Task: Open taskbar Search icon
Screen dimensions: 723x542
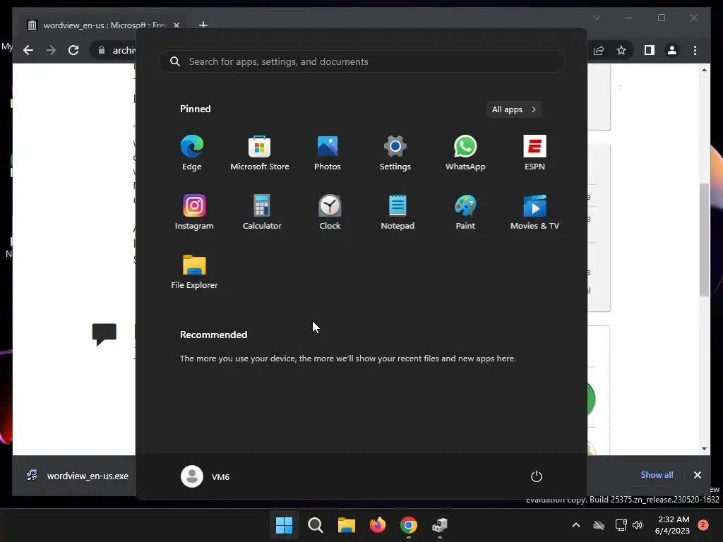Action: click(x=316, y=525)
